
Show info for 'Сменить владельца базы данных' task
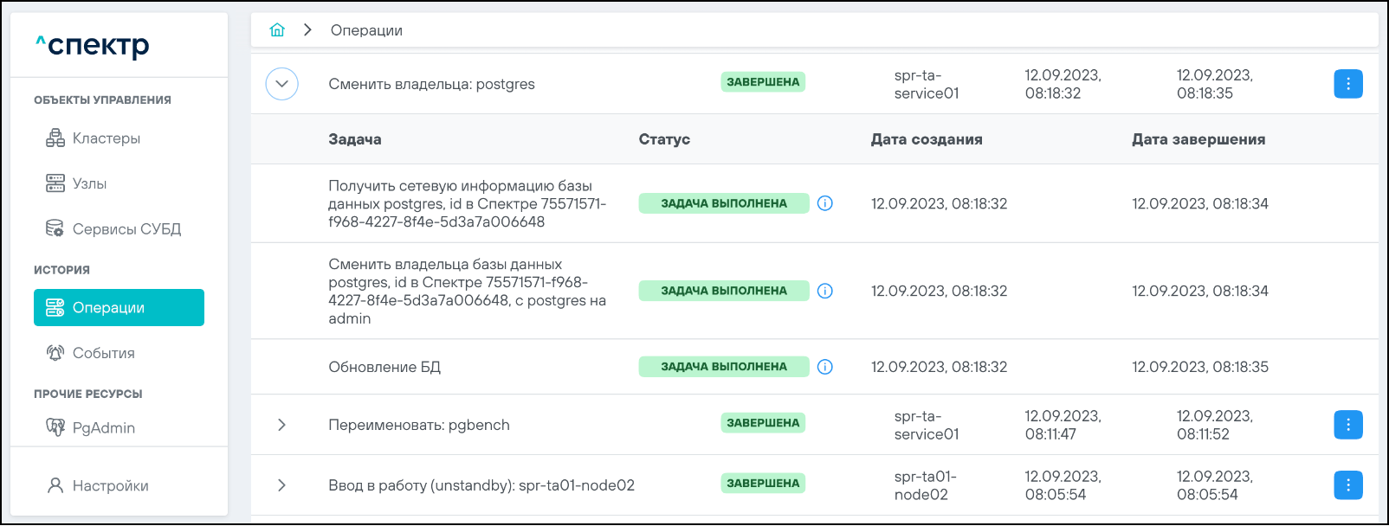tap(825, 291)
